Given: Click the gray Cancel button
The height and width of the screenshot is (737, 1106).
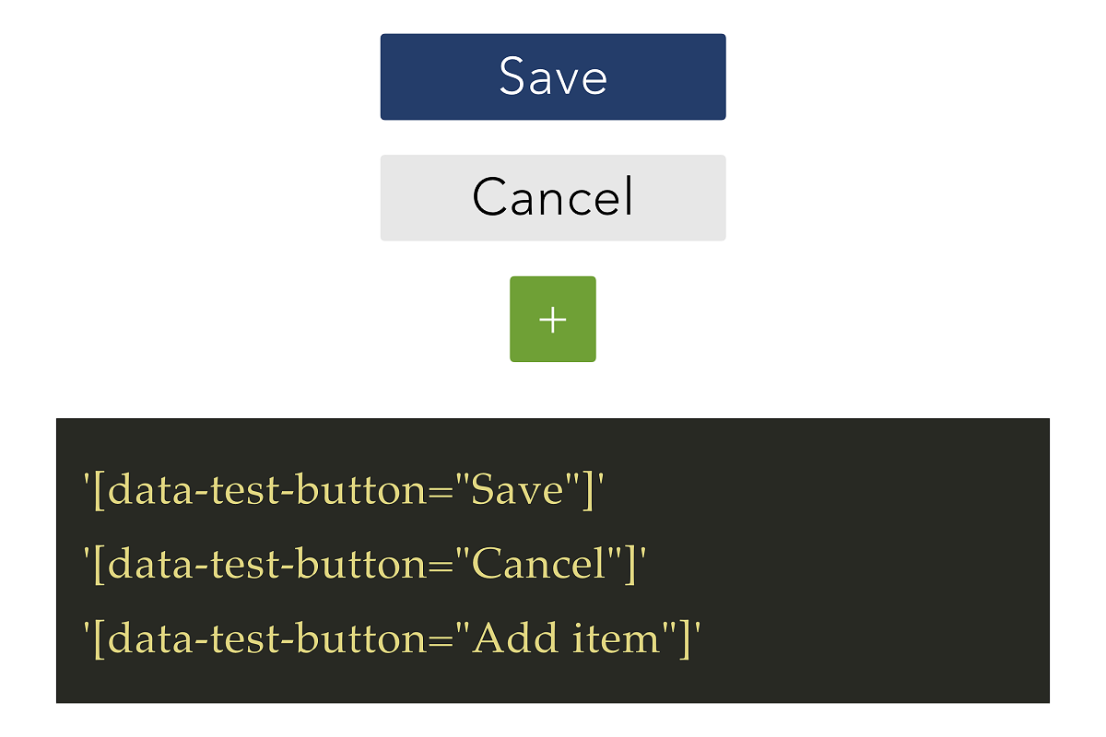Looking at the screenshot, I should [x=553, y=197].
